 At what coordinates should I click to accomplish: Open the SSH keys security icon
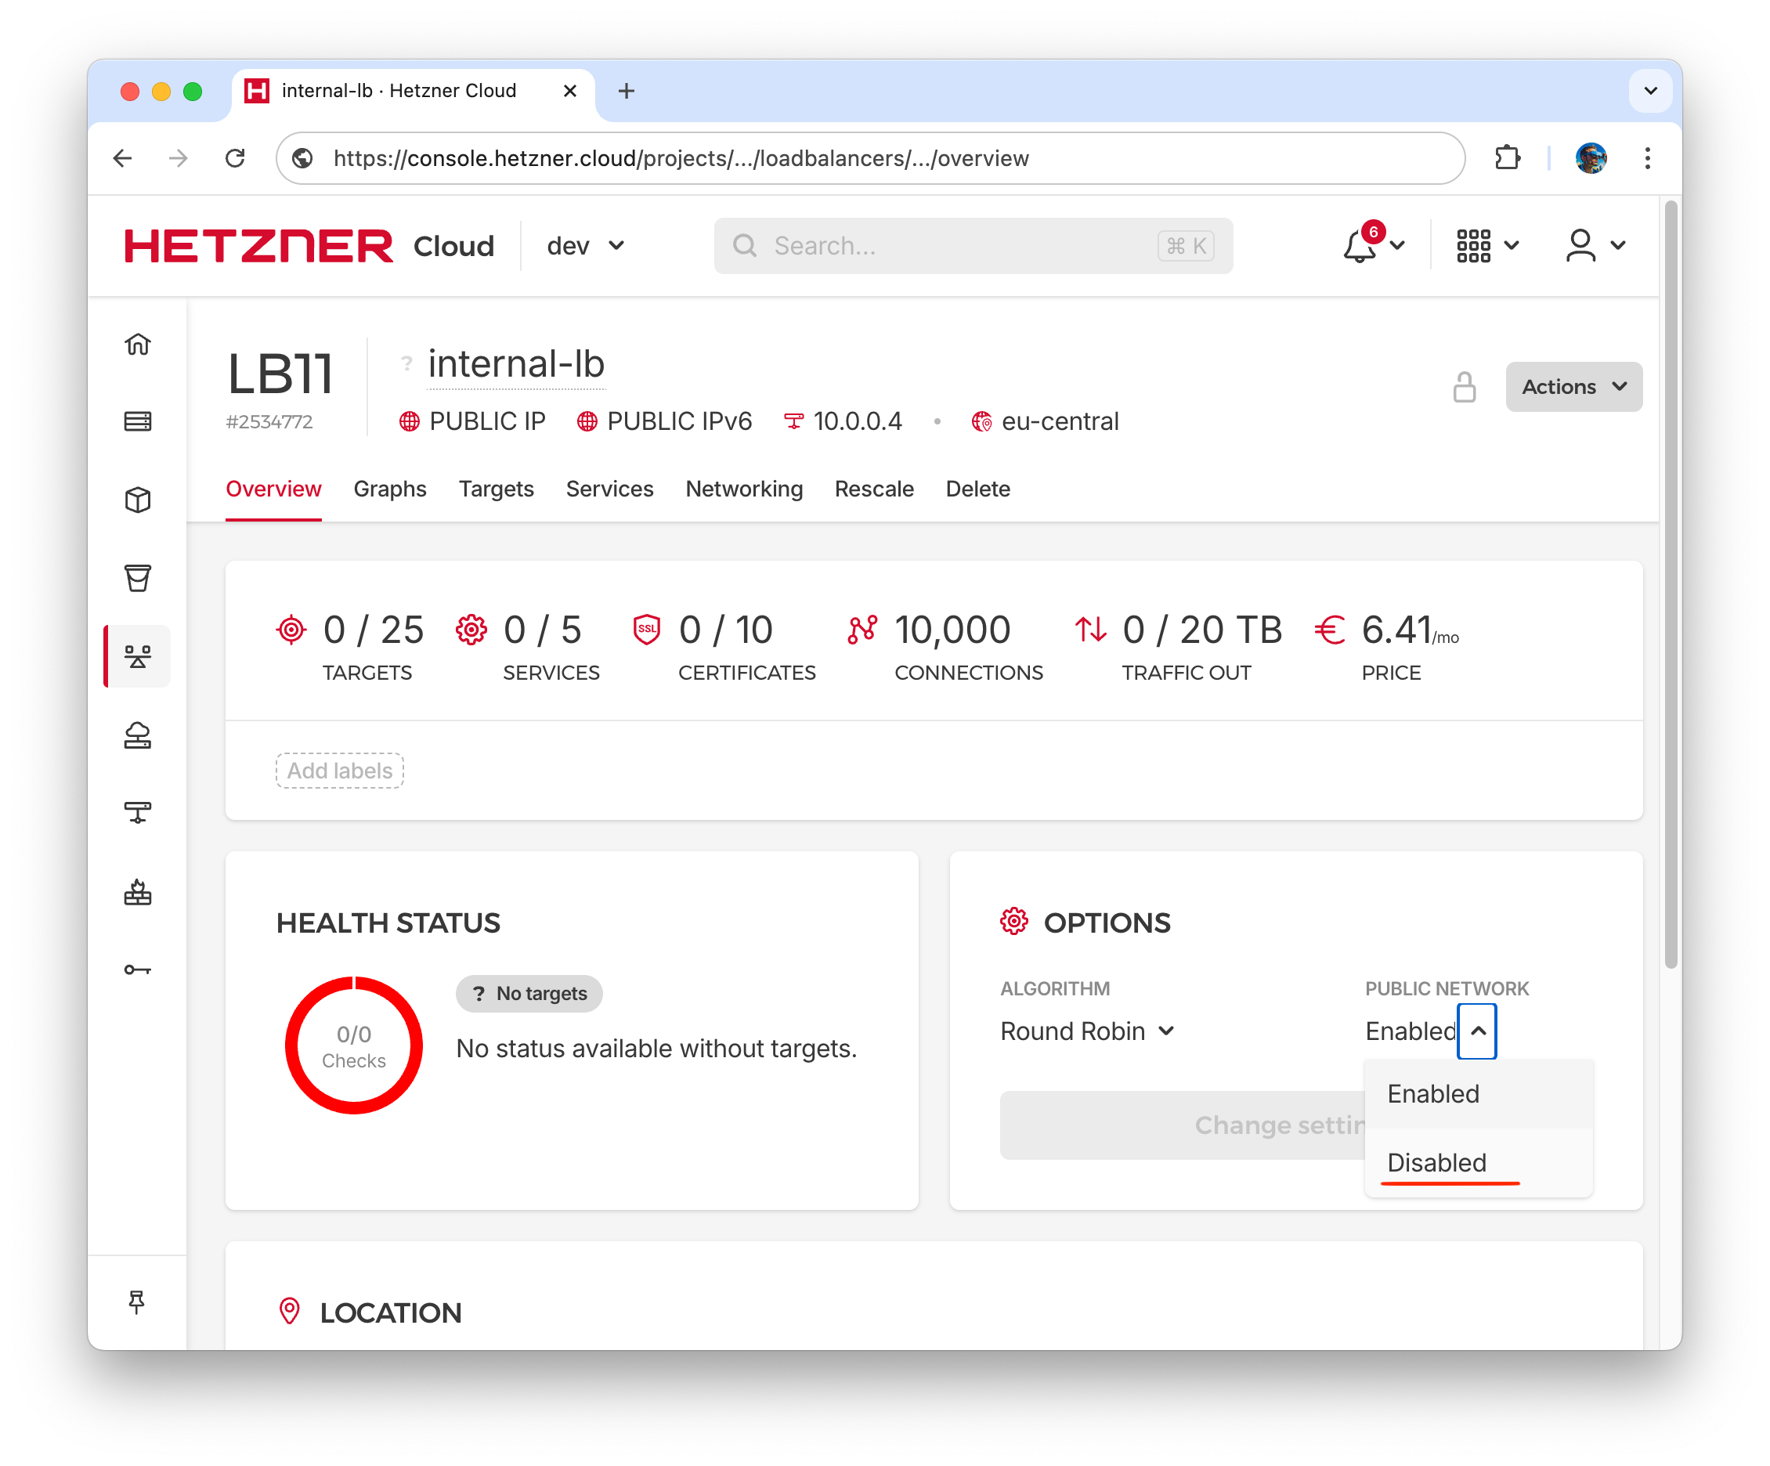pyautogui.click(x=137, y=970)
